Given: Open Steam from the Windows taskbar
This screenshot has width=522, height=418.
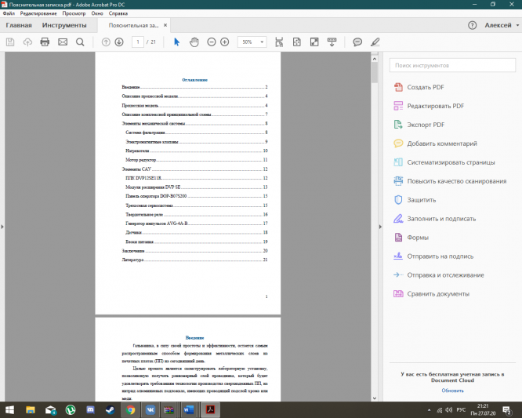Looking at the screenshot, I should pos(111,409).
